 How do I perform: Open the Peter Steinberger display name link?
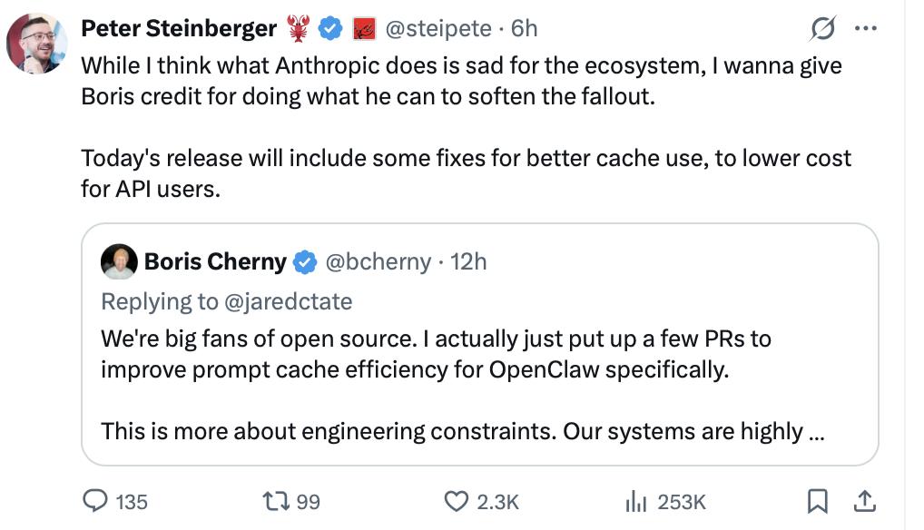pos(179,29)
